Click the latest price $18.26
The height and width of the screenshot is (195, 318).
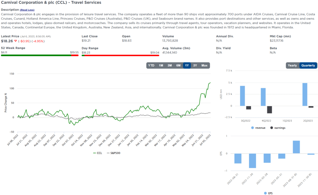pyautogui.click(x=7, y=41)
